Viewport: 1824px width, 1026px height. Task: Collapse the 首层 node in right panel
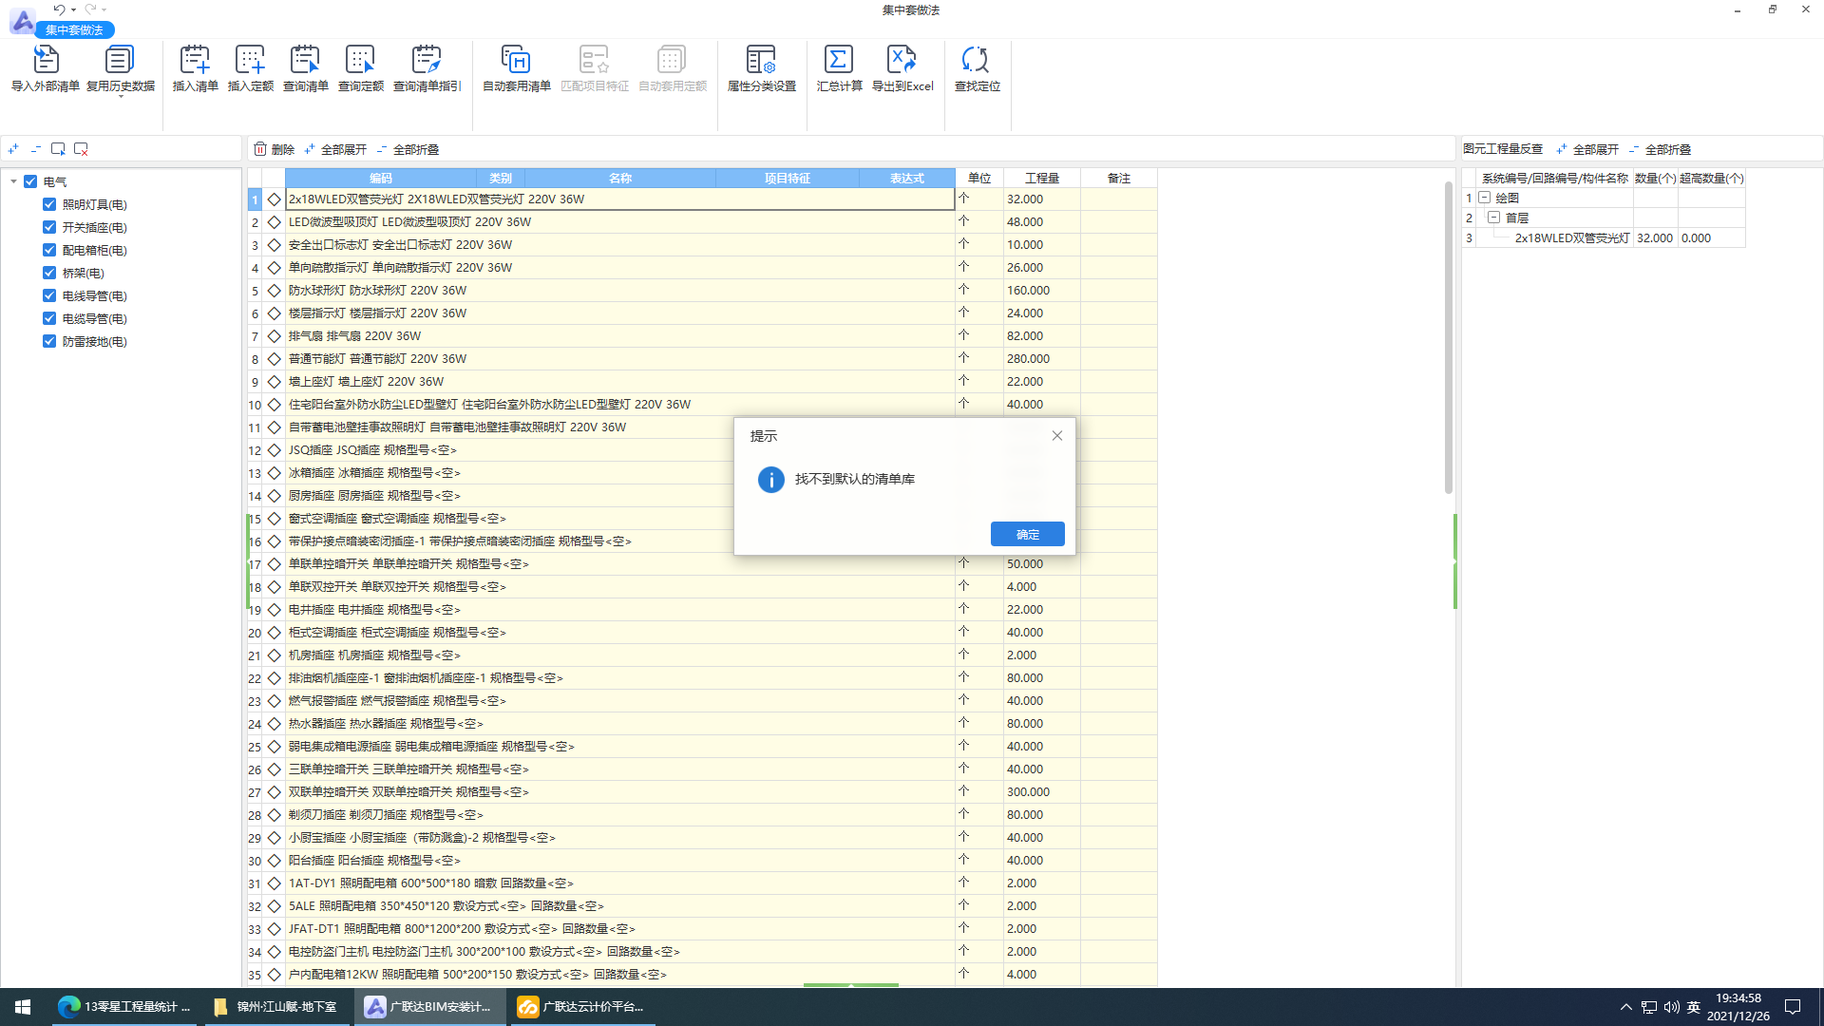pos(1493,218)
